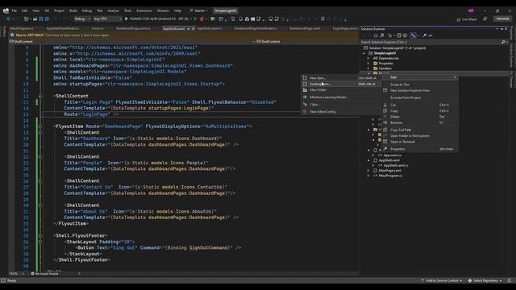
Task: Pin the AppShell.xaml tab
Action: [188, 29]
